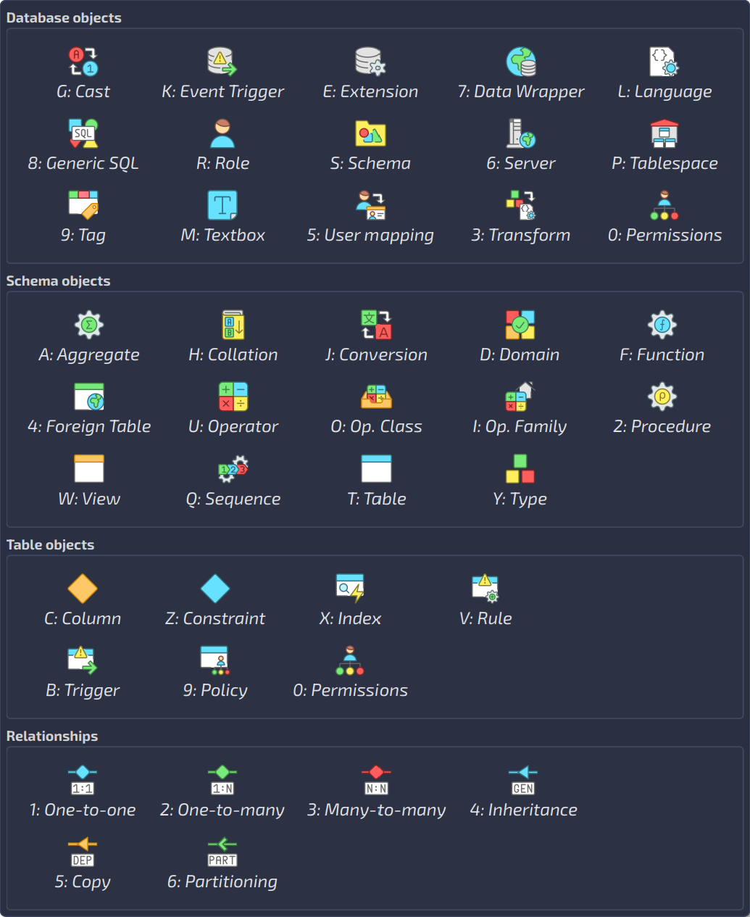Select Permissions icon under Database objects
This screenshot has height=917, width=750.
pyautogui.click(x=664, y=205)
